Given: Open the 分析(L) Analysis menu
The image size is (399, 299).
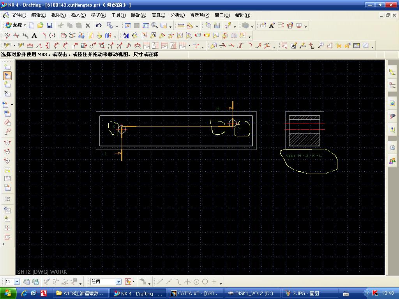Looking at the screenshot, I should pyautogui.click(x=178, y=15).
